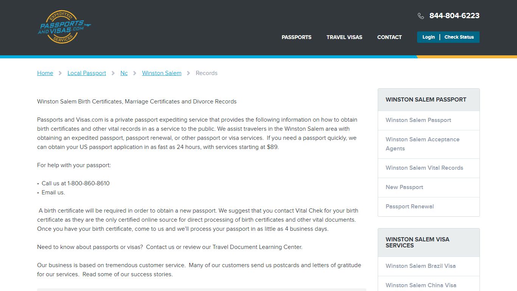
Task: Click the Check Status button
Action: [459, 37]
